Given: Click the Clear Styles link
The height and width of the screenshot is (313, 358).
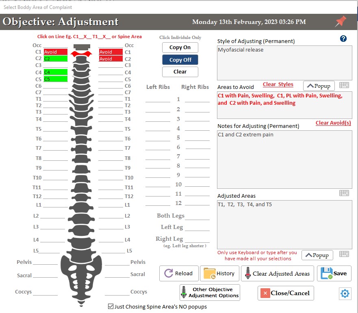Looking at the screenshot, I should click(278, 84).
